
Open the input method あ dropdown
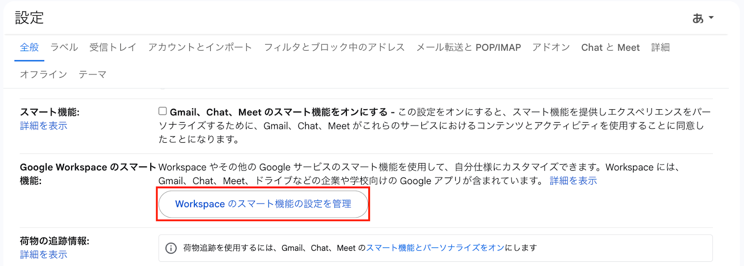click(703, 18)
